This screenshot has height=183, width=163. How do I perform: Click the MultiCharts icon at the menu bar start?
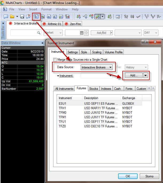point(5,9)
